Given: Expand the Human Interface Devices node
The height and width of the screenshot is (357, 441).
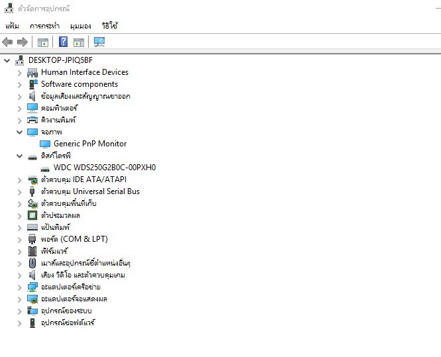Looking at the screenshot, I should coord(20,72).
